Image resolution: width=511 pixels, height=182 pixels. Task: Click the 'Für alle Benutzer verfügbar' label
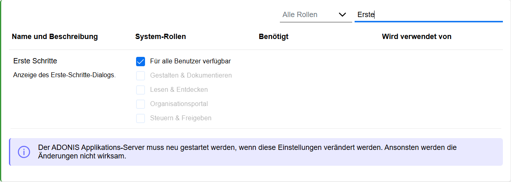coord(190,61)
